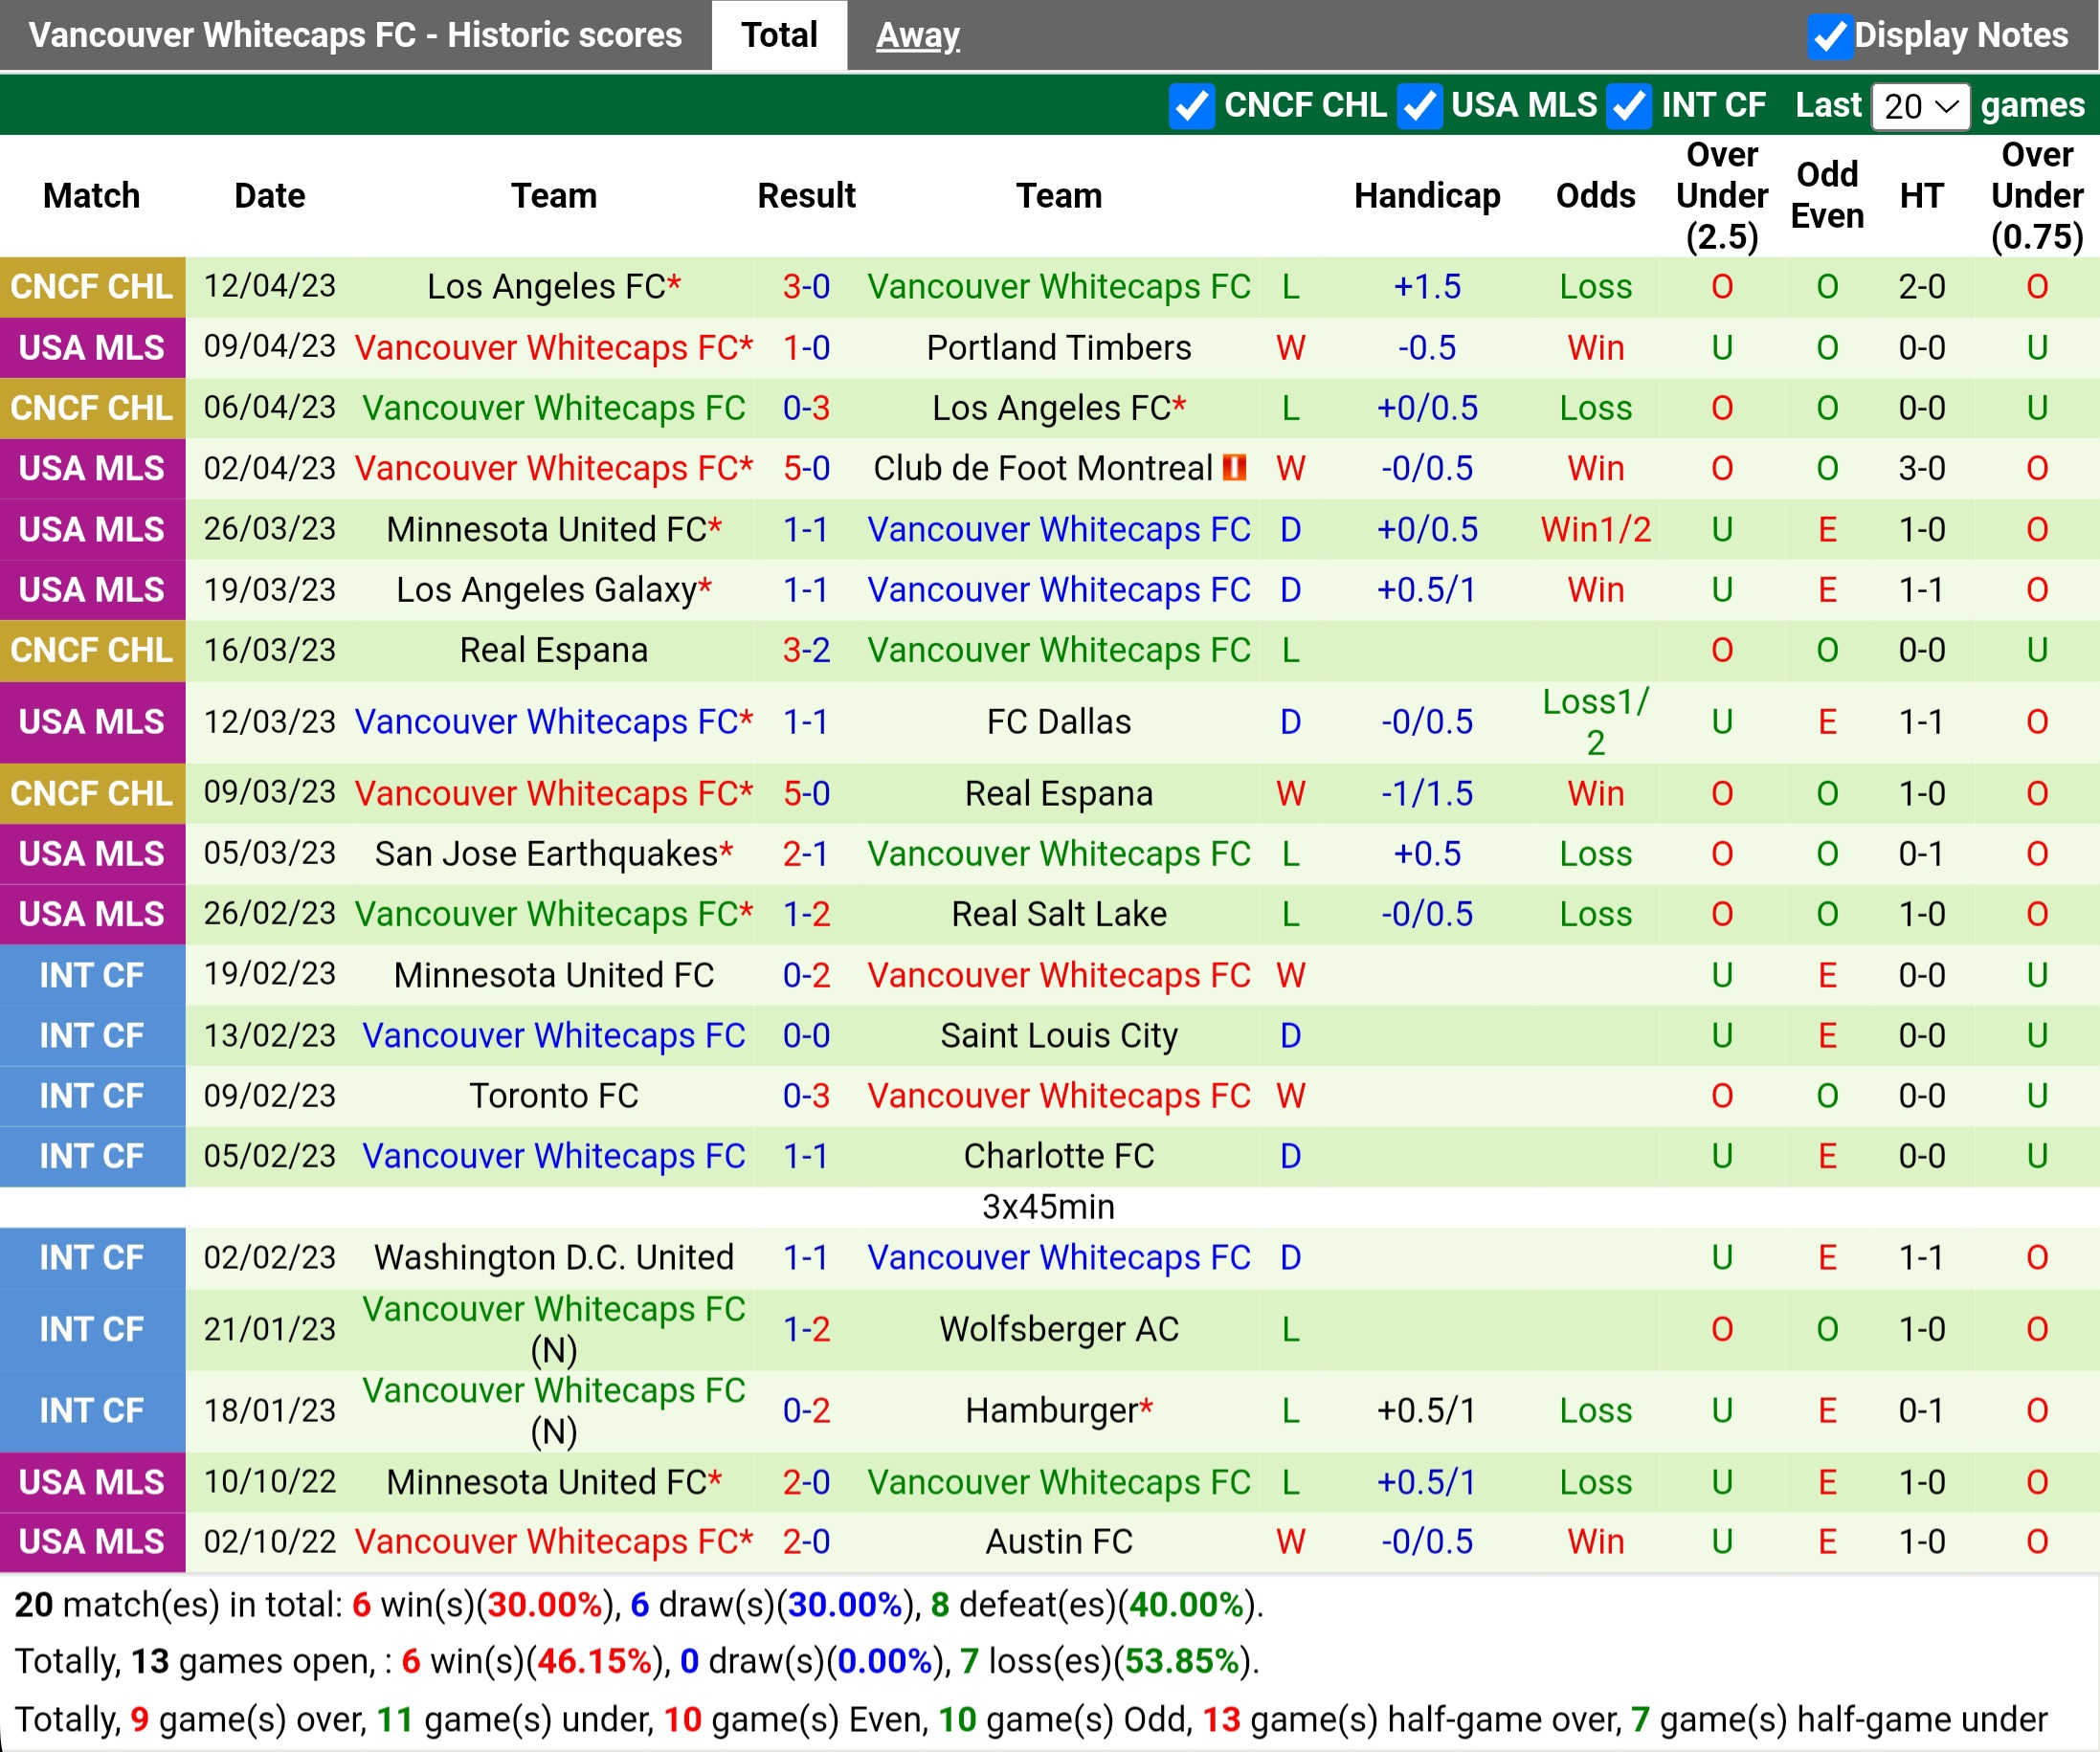
Task: Click the checkmark icon beside Display Notes
Action: click(1833, 35)
